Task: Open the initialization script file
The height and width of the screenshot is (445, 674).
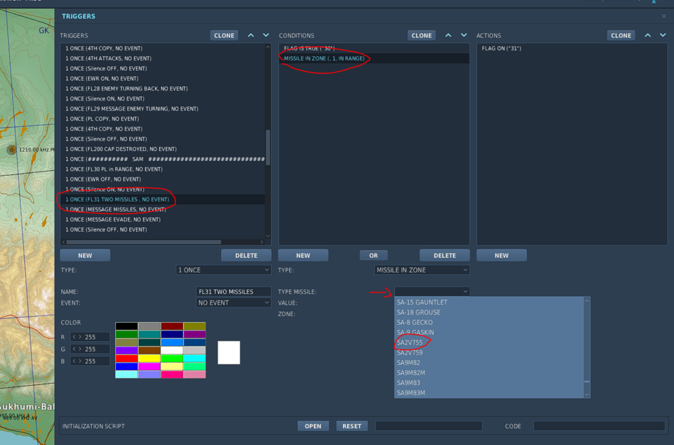Action: 313,426
